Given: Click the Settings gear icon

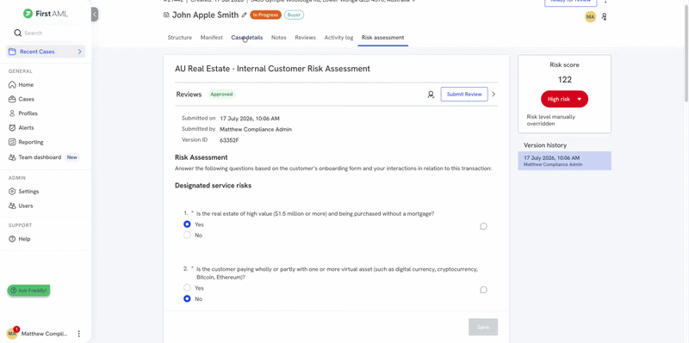Looking at the screenshot, I should [x=12, y=191].
